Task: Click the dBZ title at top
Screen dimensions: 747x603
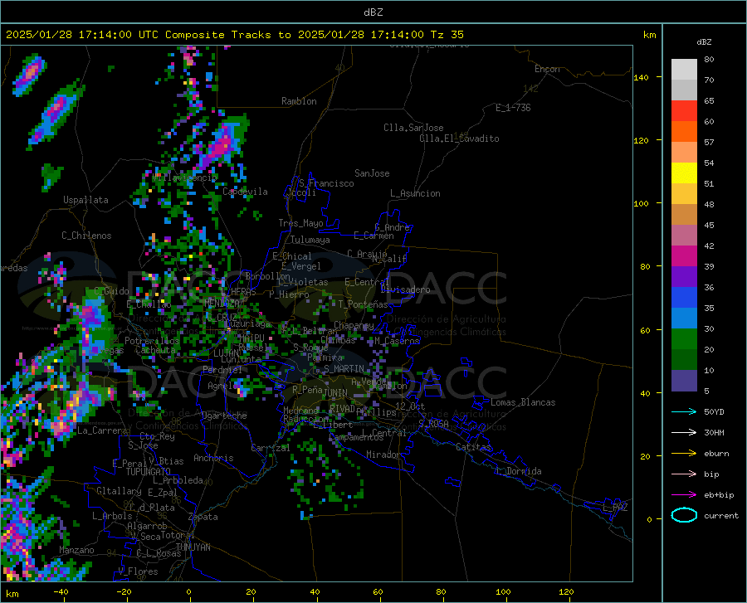Action: pos(373,12)
